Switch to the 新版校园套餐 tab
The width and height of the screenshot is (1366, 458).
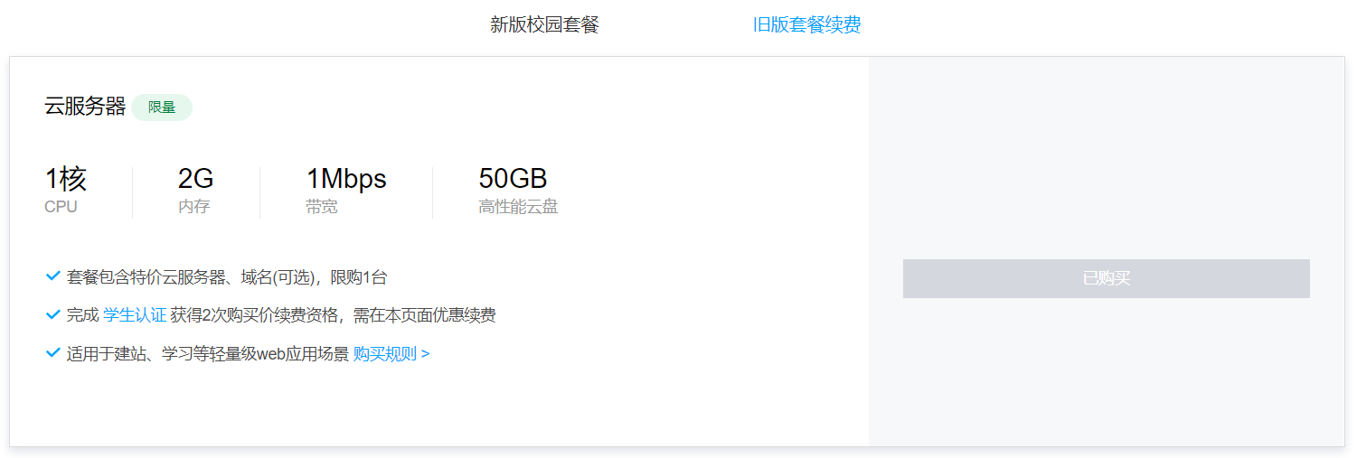(x=544, y=24)
